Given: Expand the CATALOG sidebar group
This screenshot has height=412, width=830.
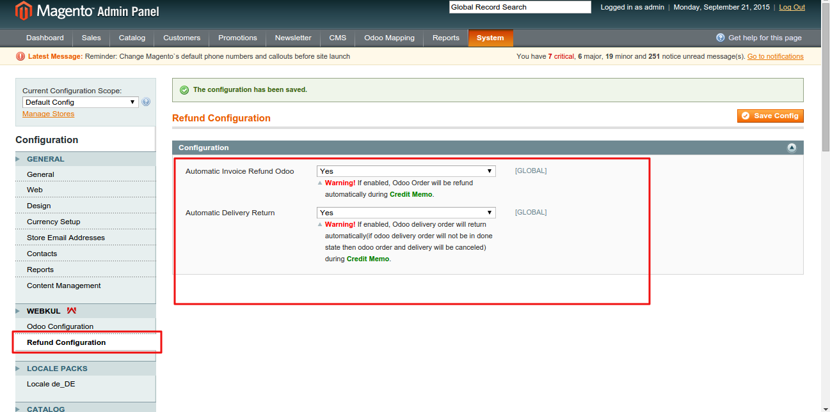Looking at the screenshot, I should click(85, 408).
